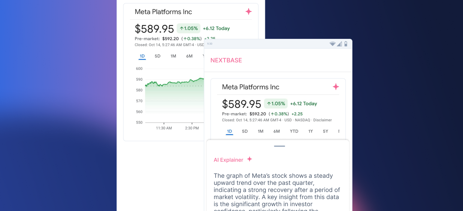
Task: Open the Disclaimer link
Action: point(322,120)
